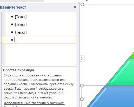Screen dimensions: 134x107
Task: Click the bullet marker of the first [Текст]
Action: click(12, 17)
